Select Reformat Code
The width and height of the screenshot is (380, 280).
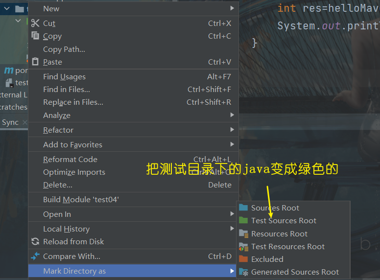pos(133,160)
